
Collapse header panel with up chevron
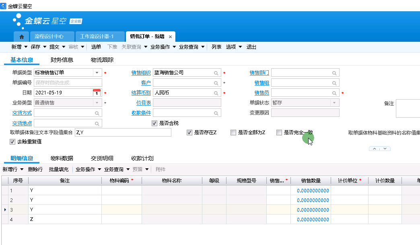[375, 149]
